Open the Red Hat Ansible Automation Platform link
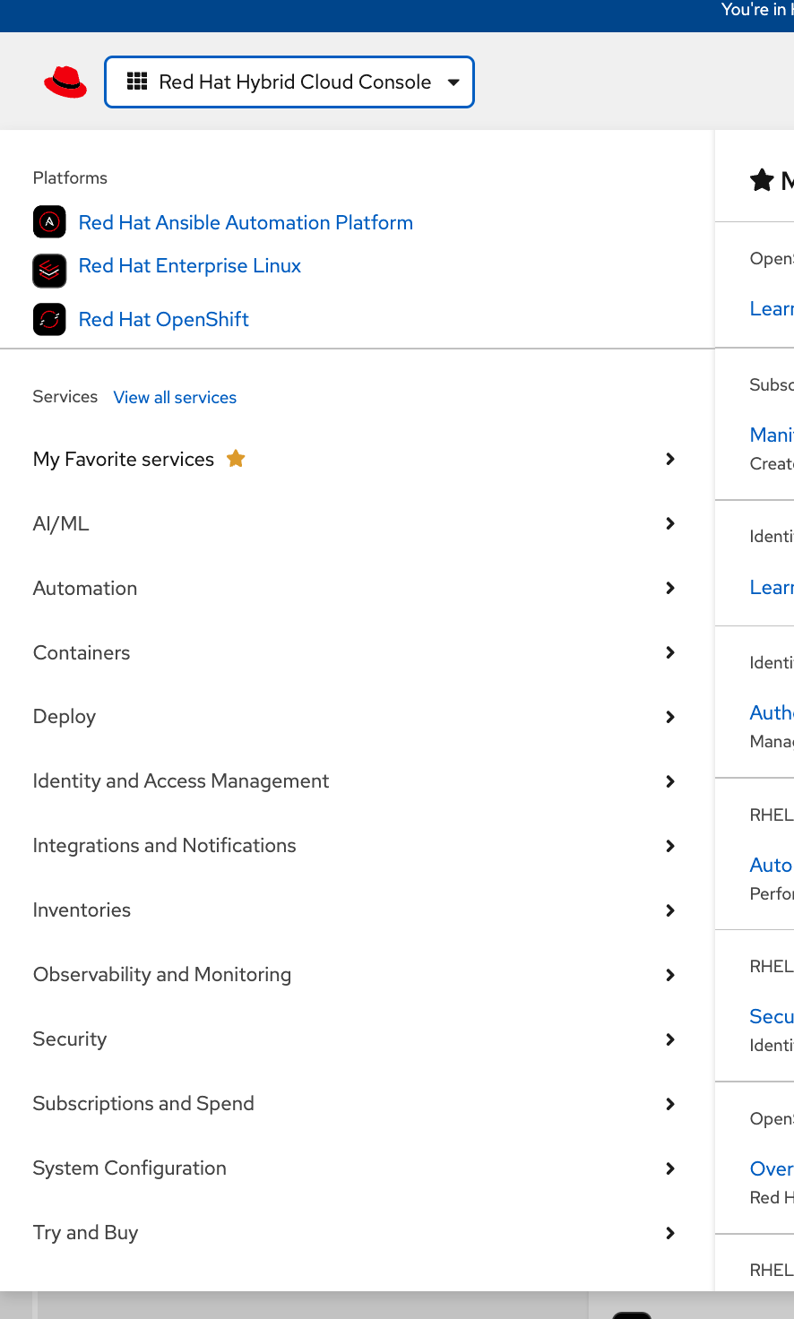The height and width of the screenshot is (1319, 794). (246, 222)
